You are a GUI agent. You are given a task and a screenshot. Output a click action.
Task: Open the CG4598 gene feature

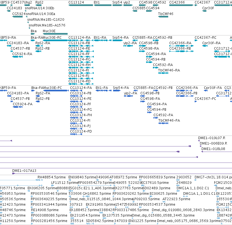[142, 5]
